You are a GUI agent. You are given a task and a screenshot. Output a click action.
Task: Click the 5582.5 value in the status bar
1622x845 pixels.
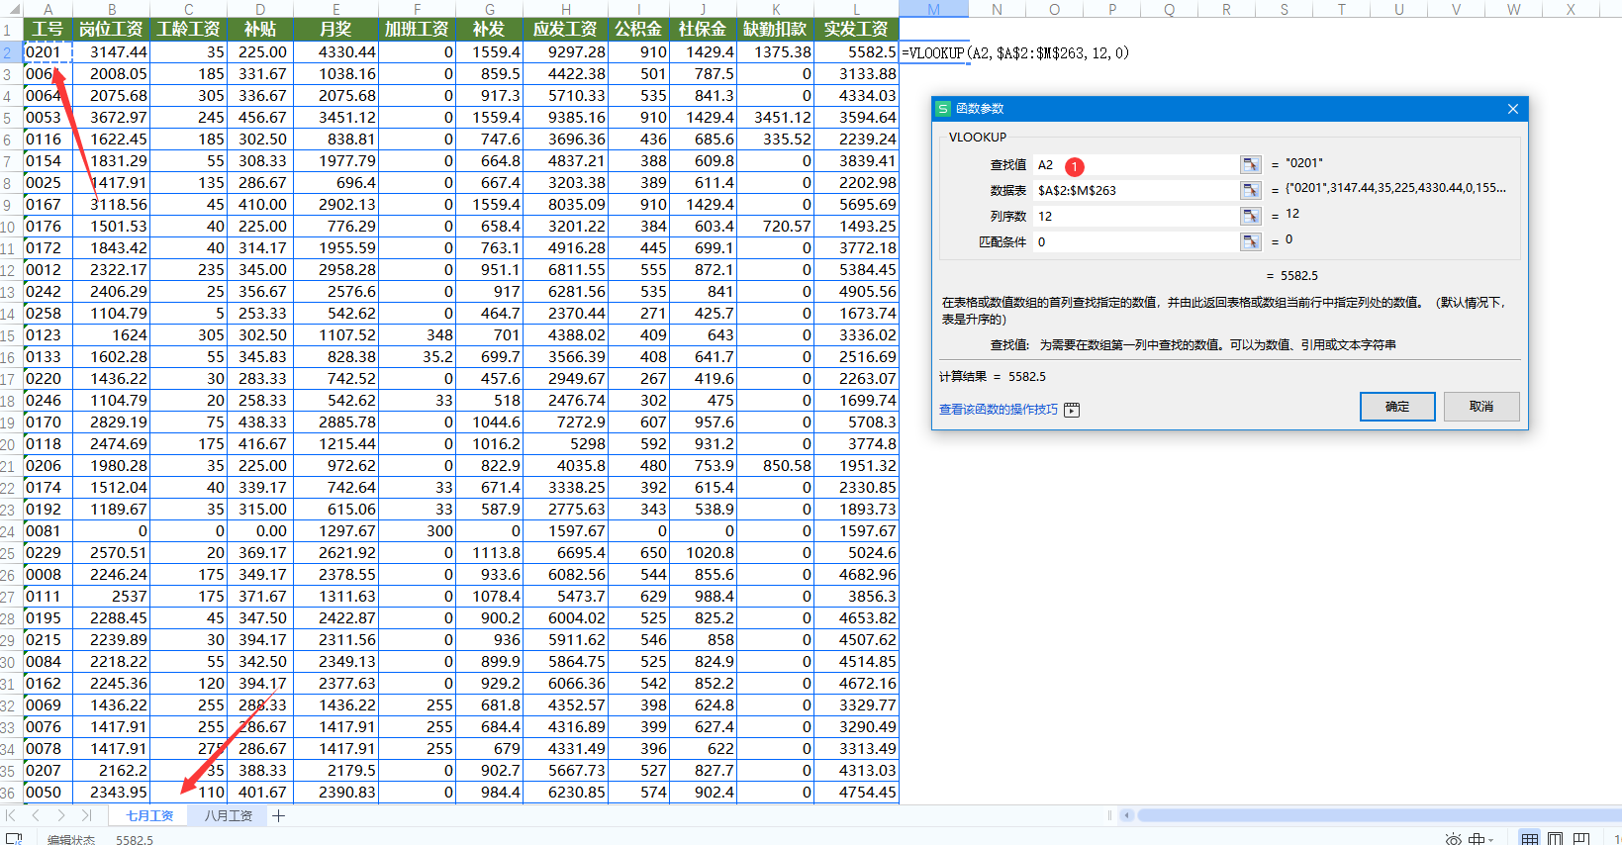click(135, 840)
